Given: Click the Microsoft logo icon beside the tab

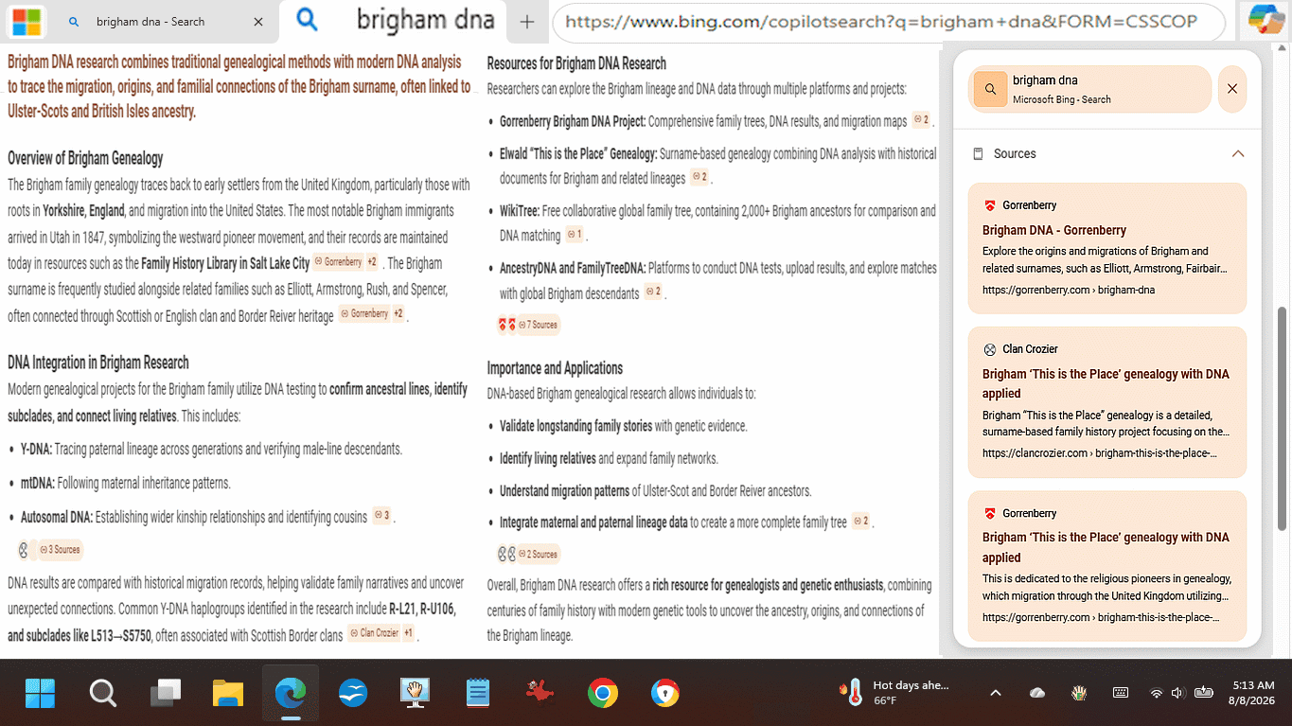Looking at the screenshot, I should tap(27, 22).
